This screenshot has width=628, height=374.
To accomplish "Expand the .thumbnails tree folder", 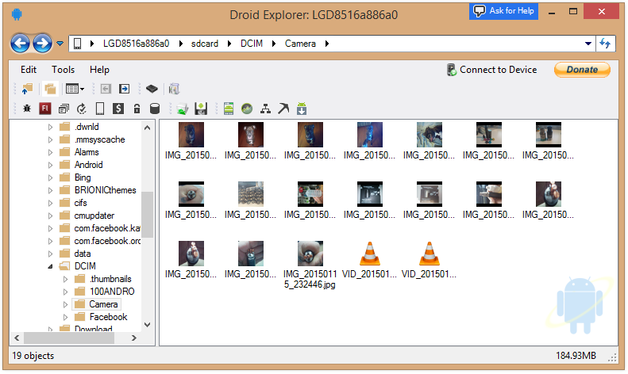I will (66, 279).
